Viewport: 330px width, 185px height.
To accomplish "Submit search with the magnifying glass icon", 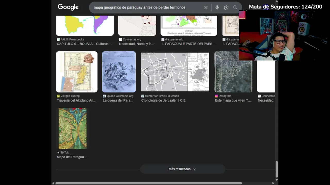I will click(235, 7).
